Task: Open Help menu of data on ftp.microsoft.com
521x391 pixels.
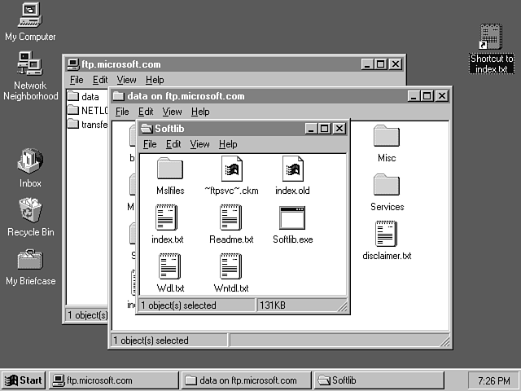Action: pos(199,112)
